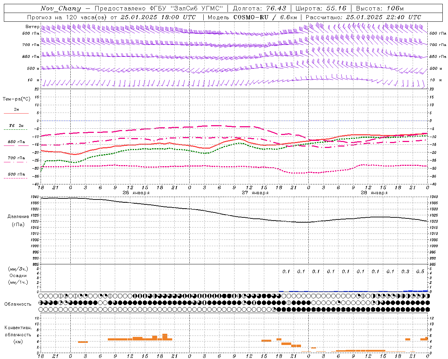Click the solid line sample under 2м legend

(16, 114)
